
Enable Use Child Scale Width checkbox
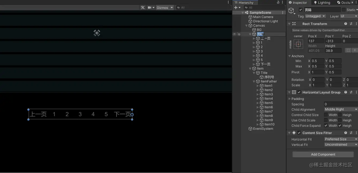[x=326, y=120]
